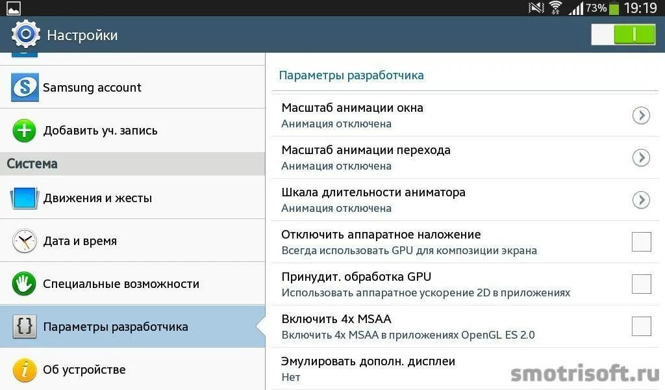Select the Движения и жесты icon
Image resolution: width=665 pixels, height=390 pixels.
(23, 198)
